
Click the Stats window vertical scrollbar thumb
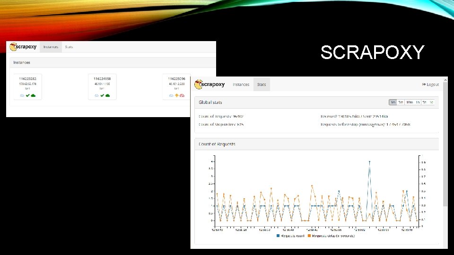pyautogui.click(x=445, y=144)
